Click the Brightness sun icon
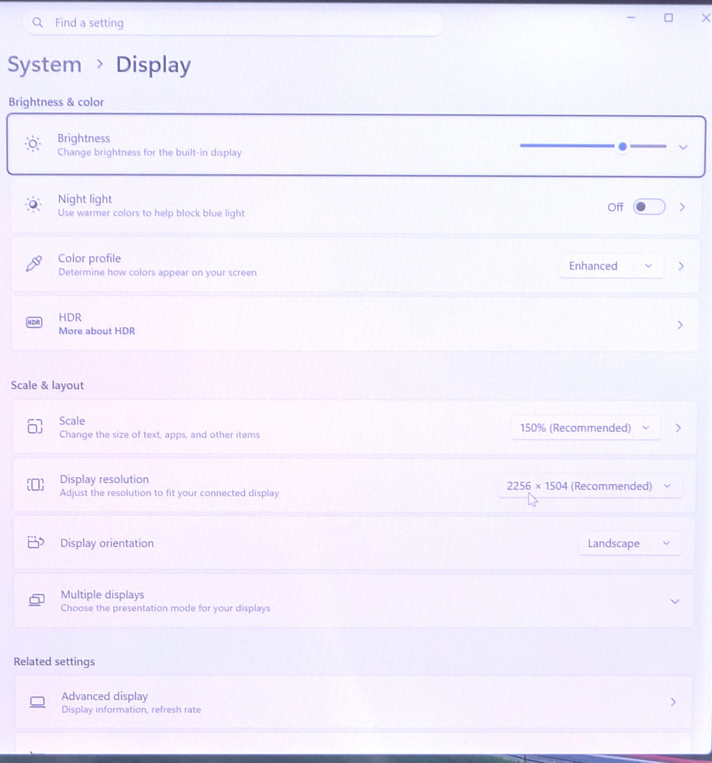712x763 pixels. point(33,144)
